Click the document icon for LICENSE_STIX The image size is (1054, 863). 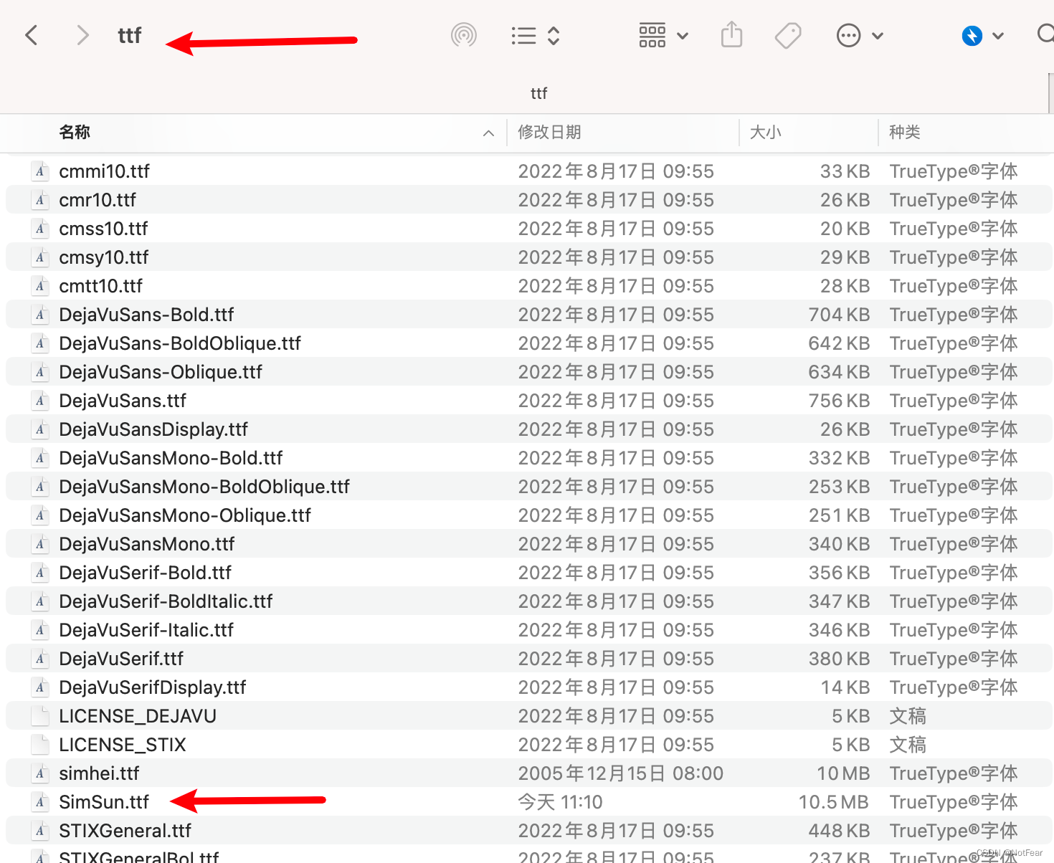(x=40, y=745)
